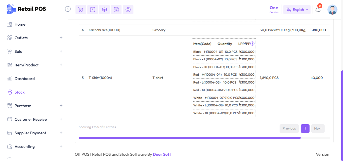Click the clock icon in top toolbar
This screenshot has height=161, width=343.
(x=93, y=10)
